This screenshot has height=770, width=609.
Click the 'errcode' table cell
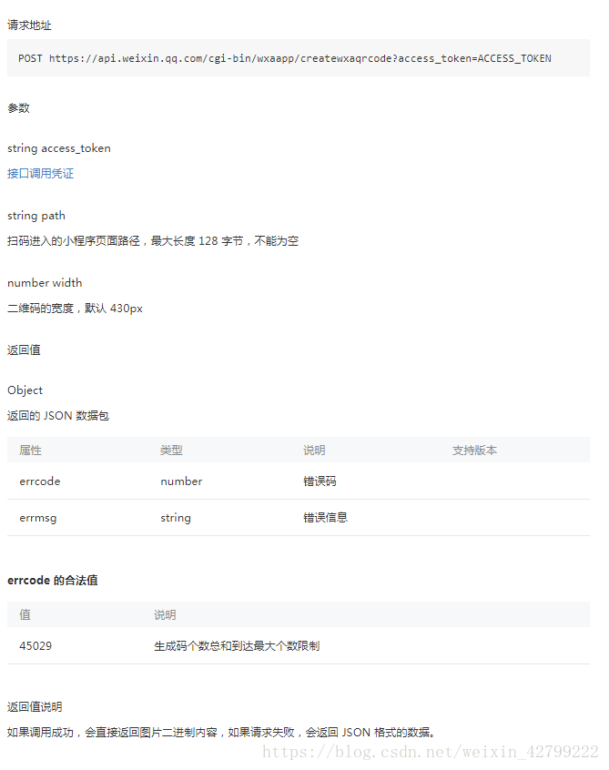click(40, 481)
